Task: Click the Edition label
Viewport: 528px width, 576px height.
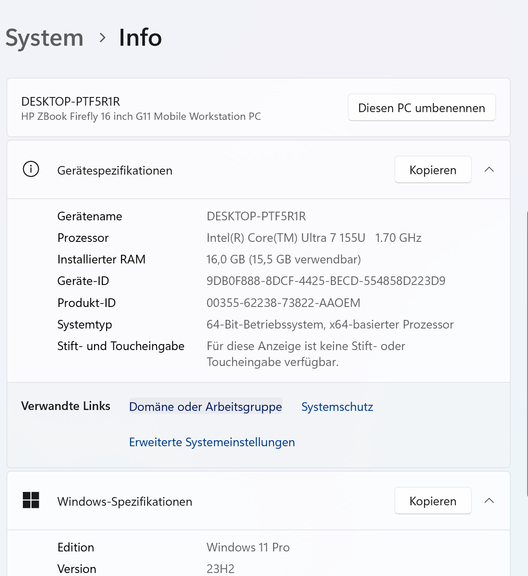Action: coord(75,547)
